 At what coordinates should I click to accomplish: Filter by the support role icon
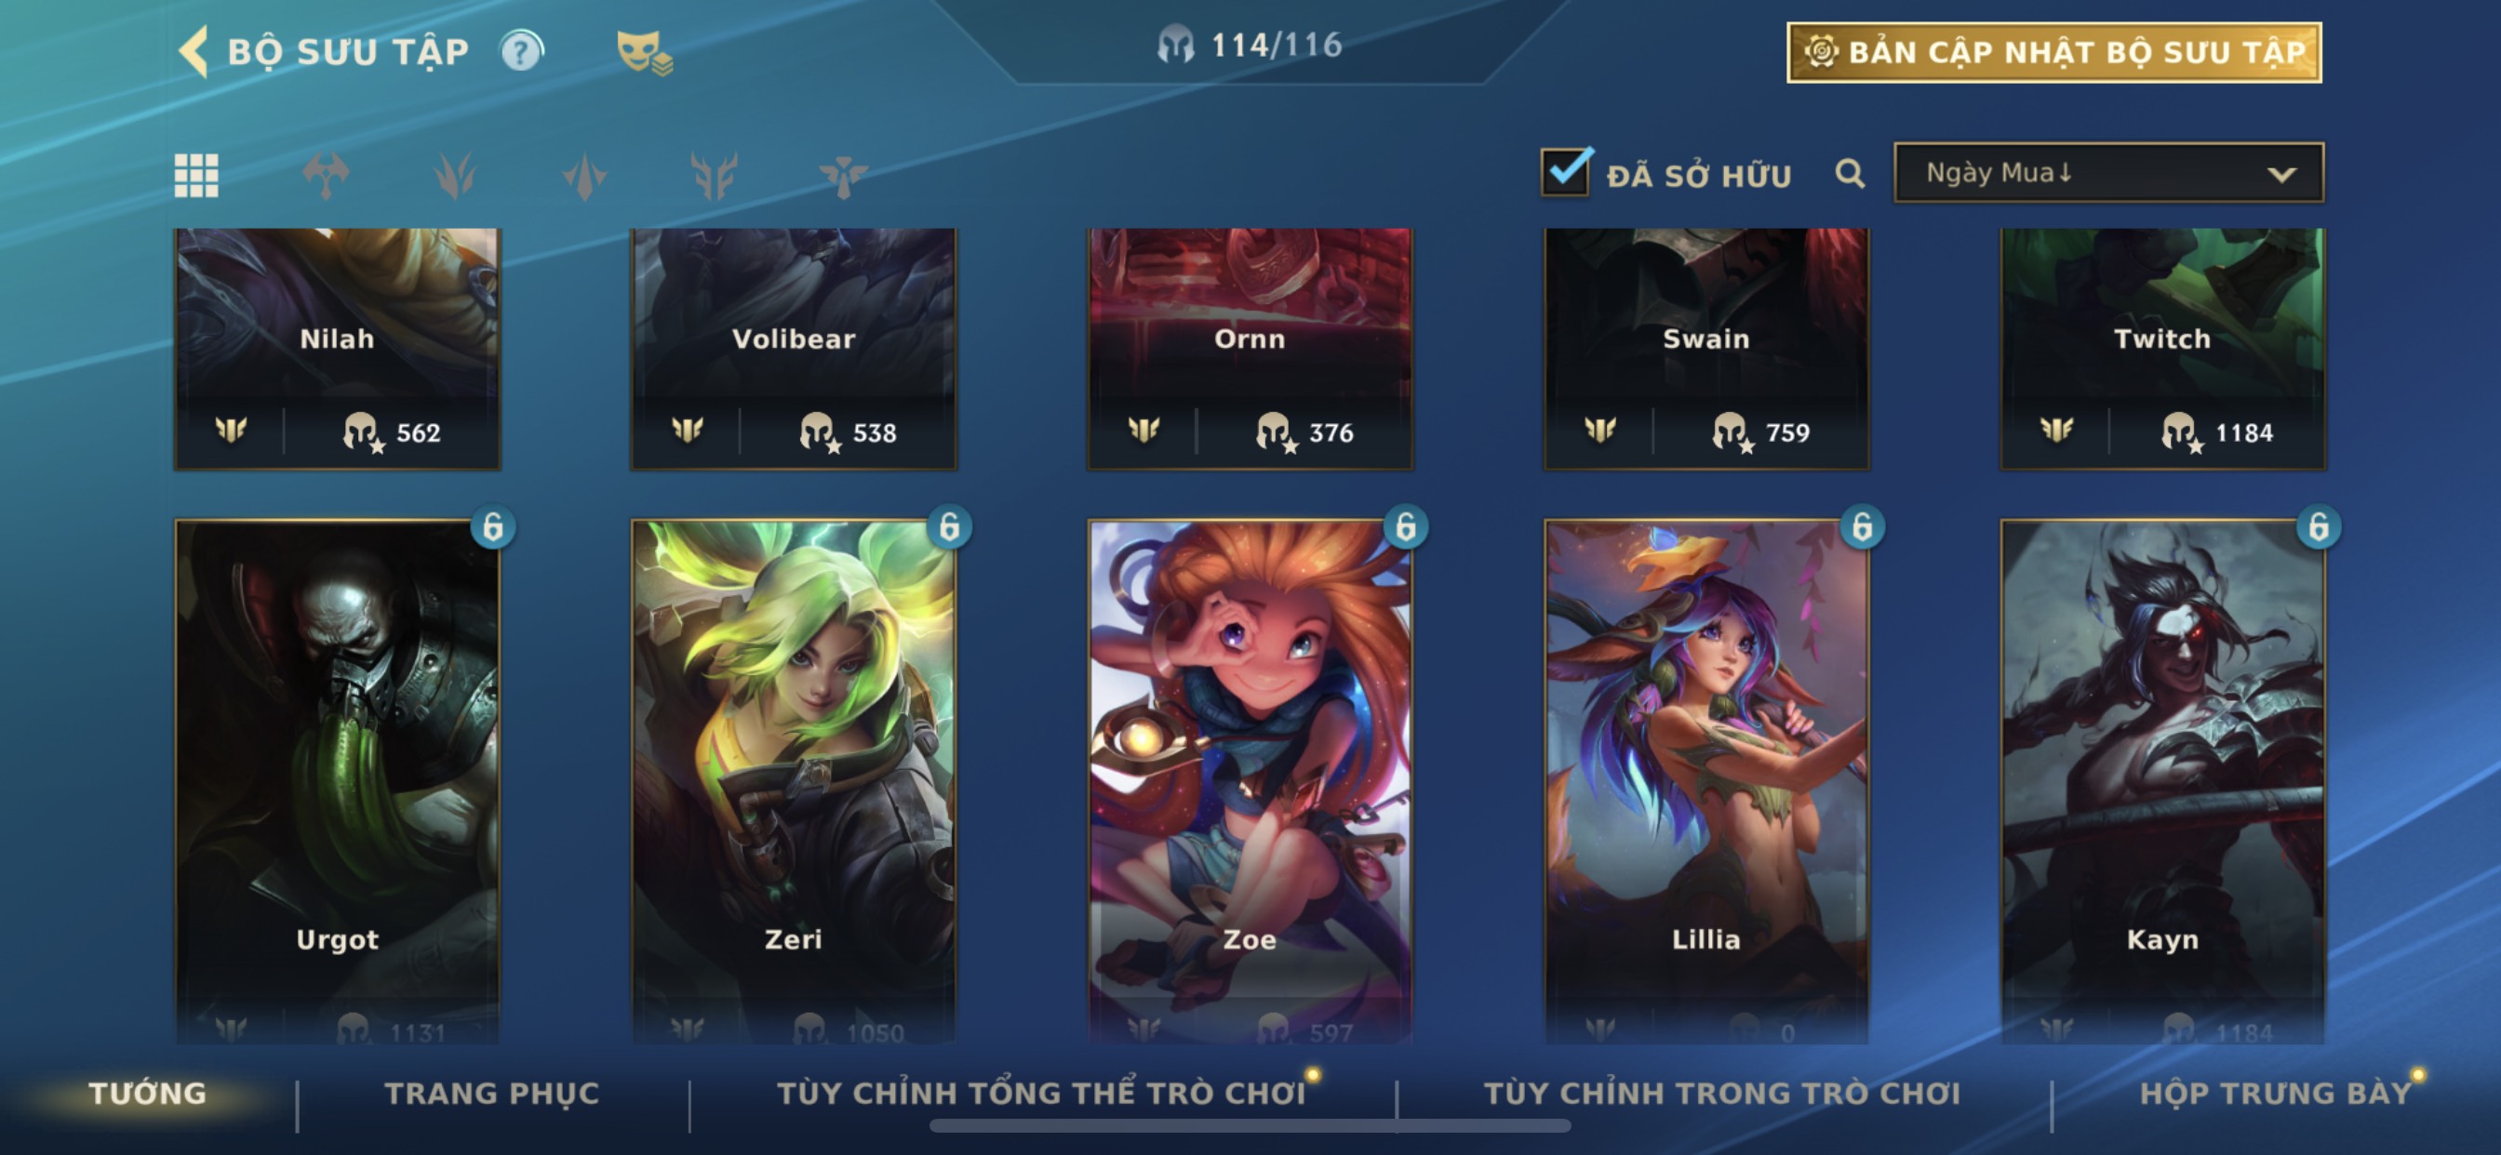pyautogui.click(x=843, y=176)
